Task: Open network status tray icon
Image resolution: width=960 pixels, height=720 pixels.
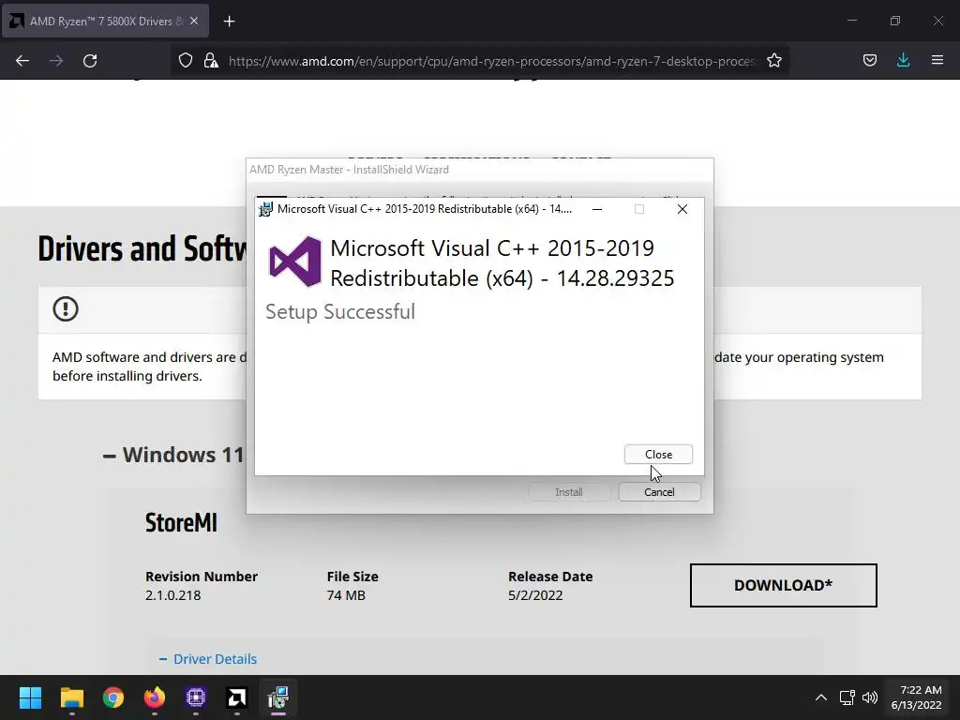Action: point(847,697)
